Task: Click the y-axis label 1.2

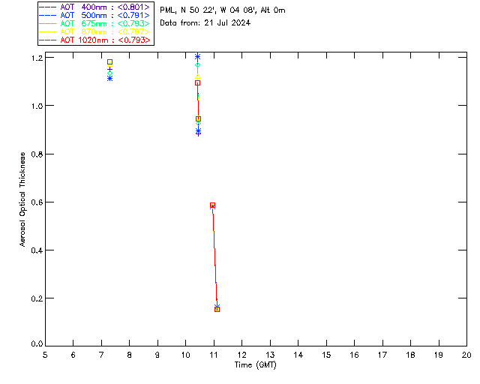Action: (x=37, y=58)
